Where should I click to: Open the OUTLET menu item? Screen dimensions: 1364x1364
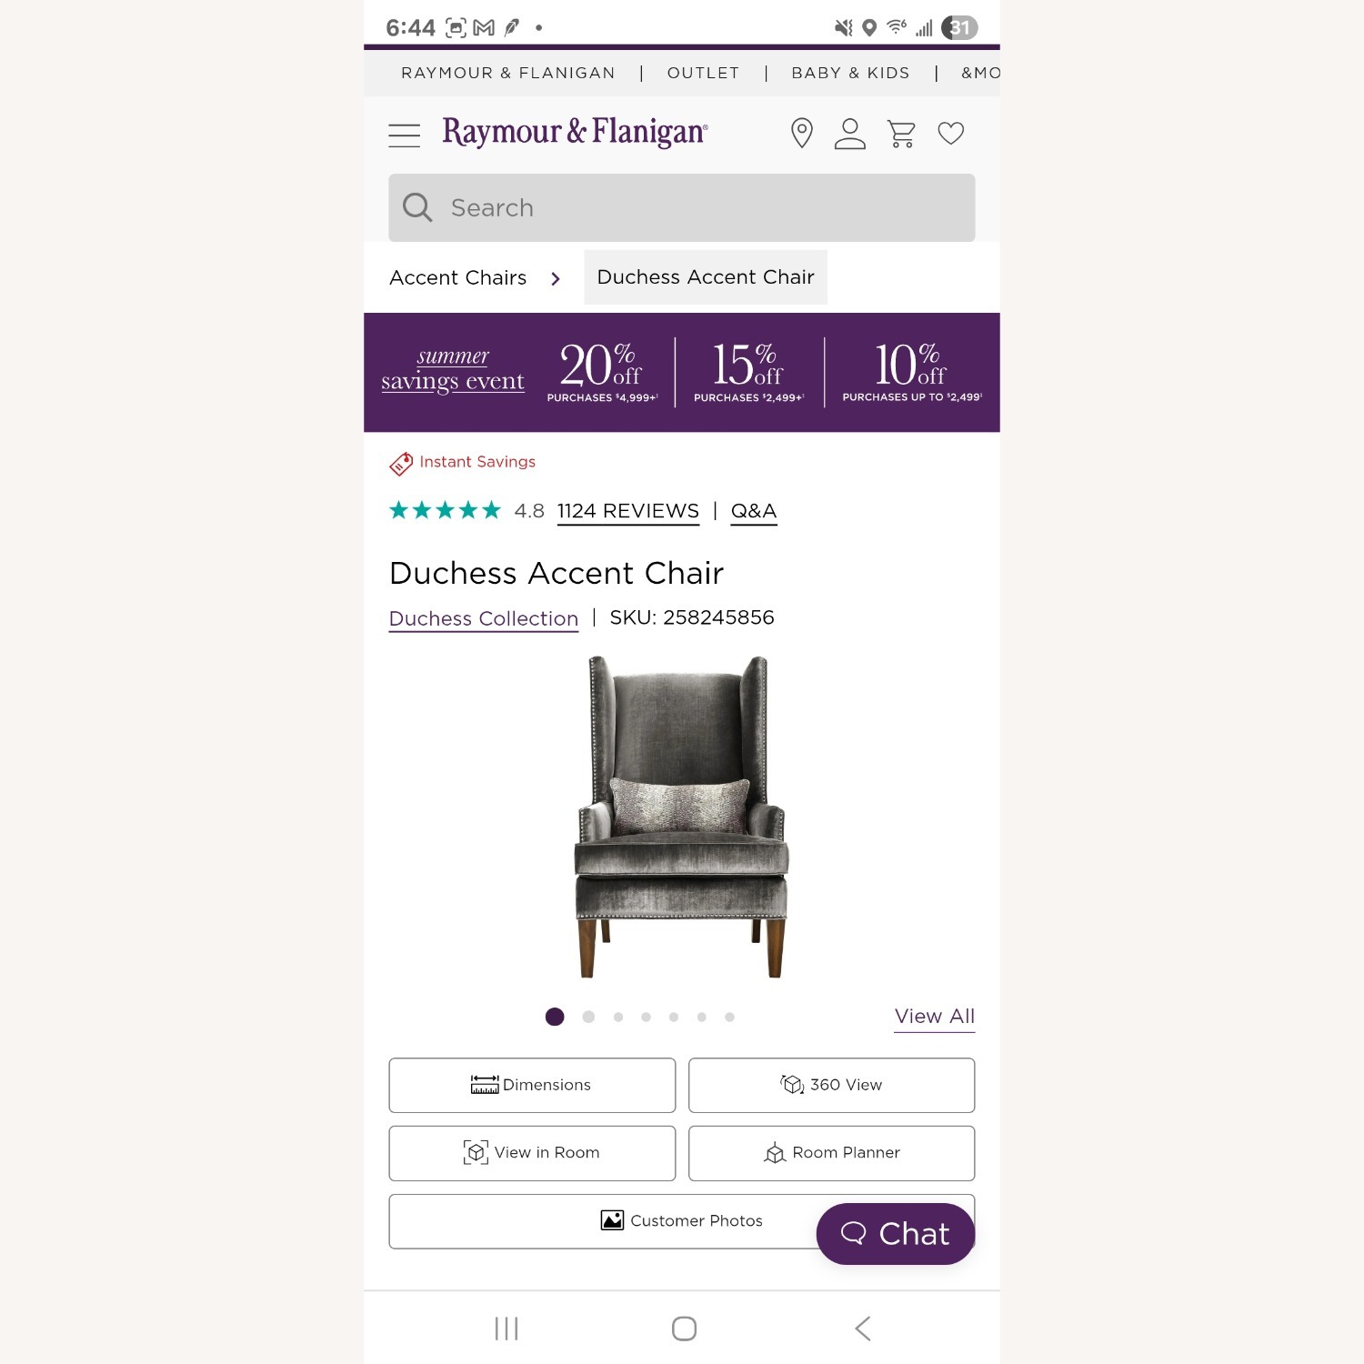pos(702,73)
